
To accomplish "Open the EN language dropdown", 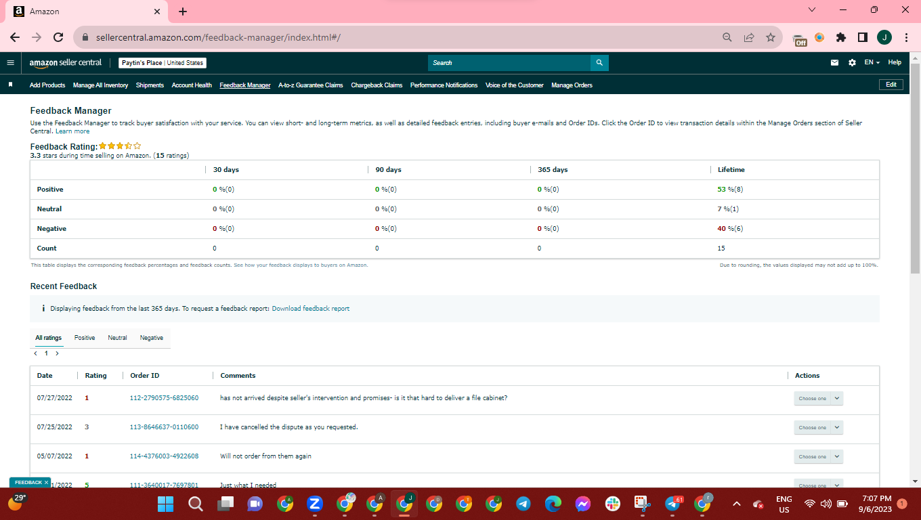I will click(872, 63).
